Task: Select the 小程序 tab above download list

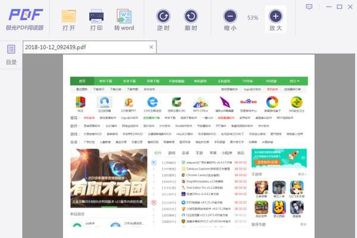Action: tap(227, 153)
